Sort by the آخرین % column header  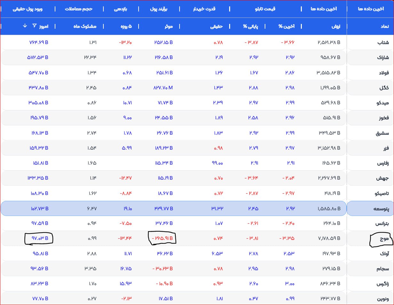tap(286, 26)
